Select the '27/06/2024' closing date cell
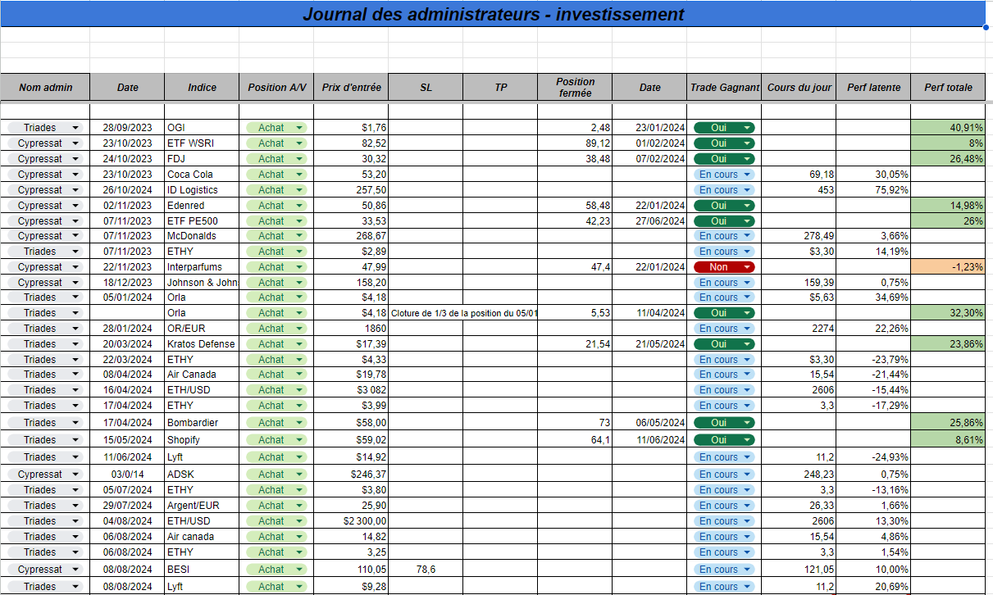 (649, 221)
